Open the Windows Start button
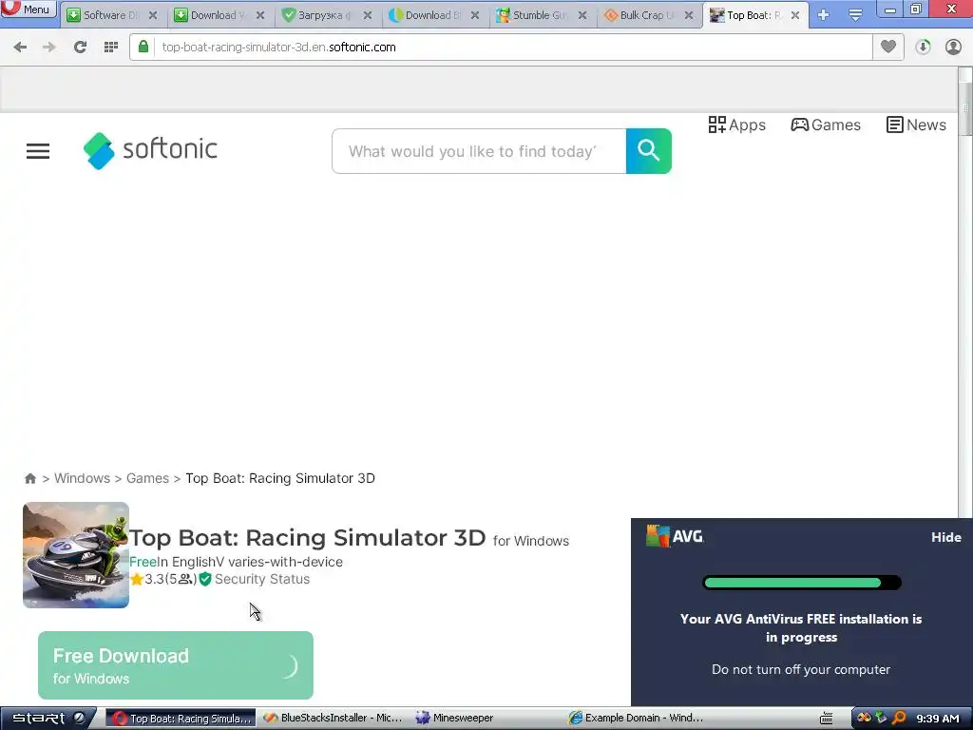Screen dimensions: 973x730 (47, 719)
